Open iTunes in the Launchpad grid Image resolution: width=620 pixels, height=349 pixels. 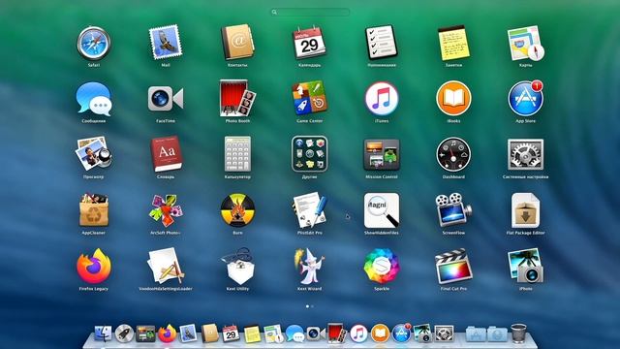click(381, 99)
